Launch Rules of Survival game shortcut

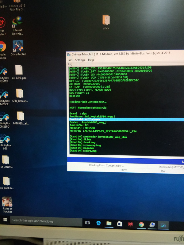click(7, 205)
